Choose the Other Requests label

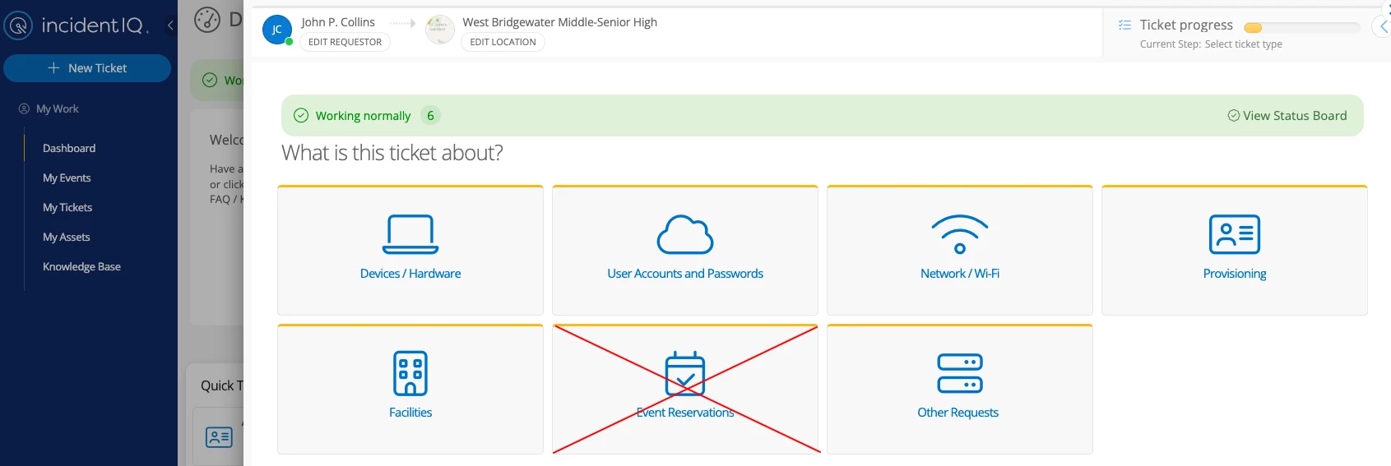click(x=958, y=413)
